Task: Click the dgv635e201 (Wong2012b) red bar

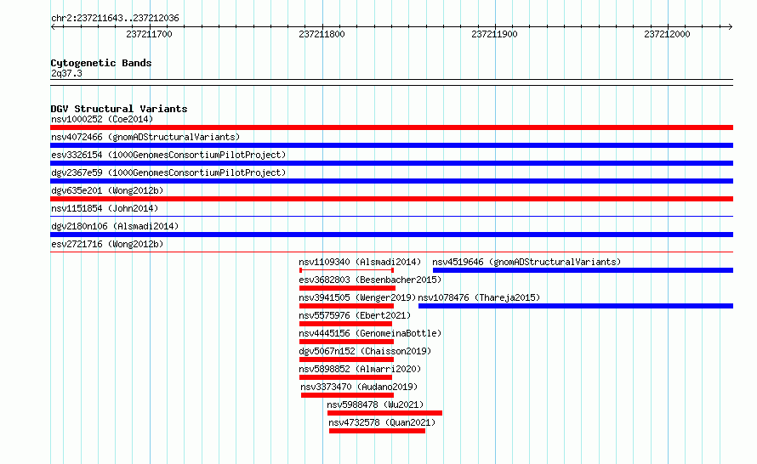Action: point(391,199)
